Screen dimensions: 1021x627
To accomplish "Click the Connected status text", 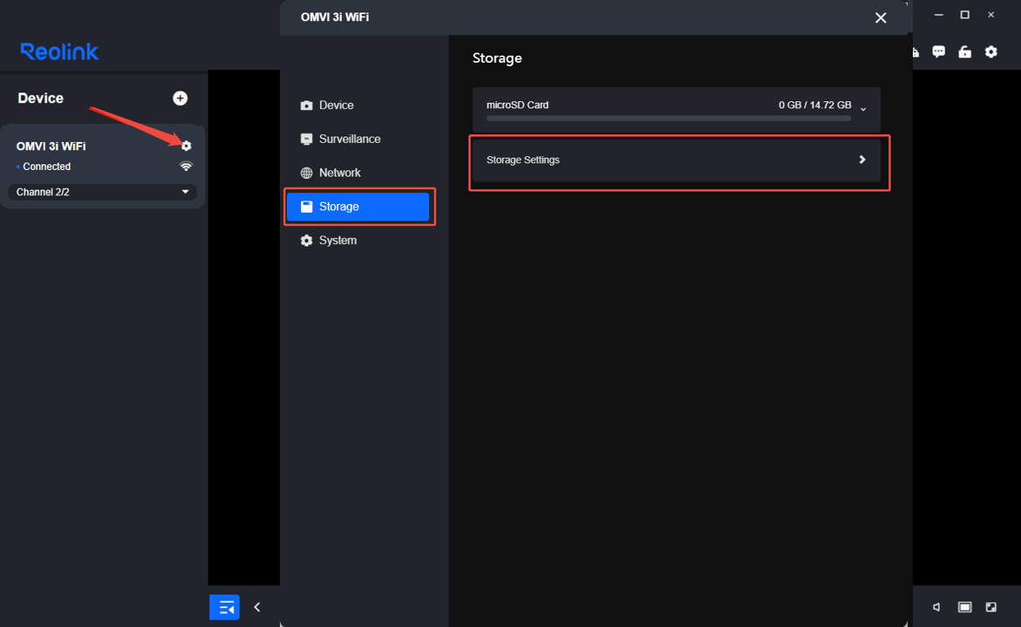I will point(46,167).
